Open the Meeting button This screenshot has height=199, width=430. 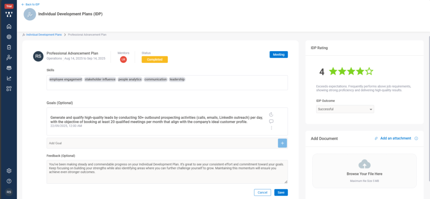279,55
